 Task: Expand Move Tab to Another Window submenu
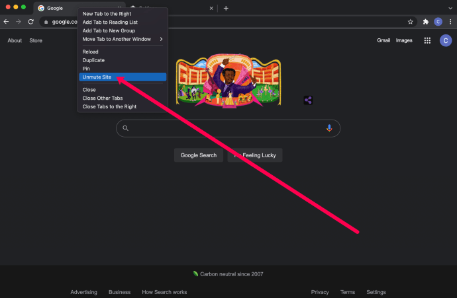[x=123, y=39]
